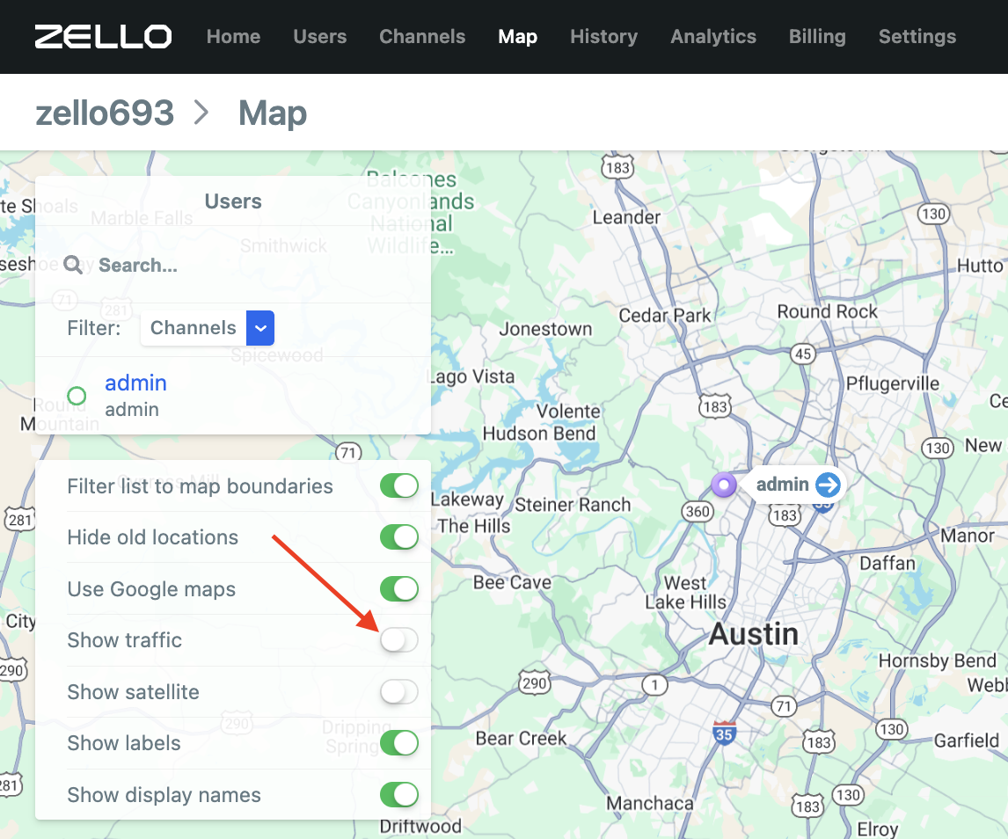Image resolution: width=1008 pixels, height=839 pixels.
Task: Open the History page
Action: [x=603, y=37]
